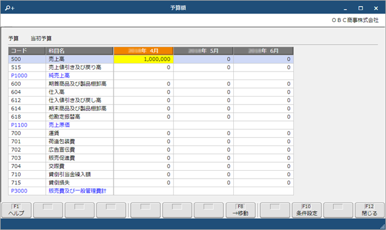Image resolution: width=386 pixels, height=230 pixels.
Task: Select the 6月 column header
Action: coord(263,51)
